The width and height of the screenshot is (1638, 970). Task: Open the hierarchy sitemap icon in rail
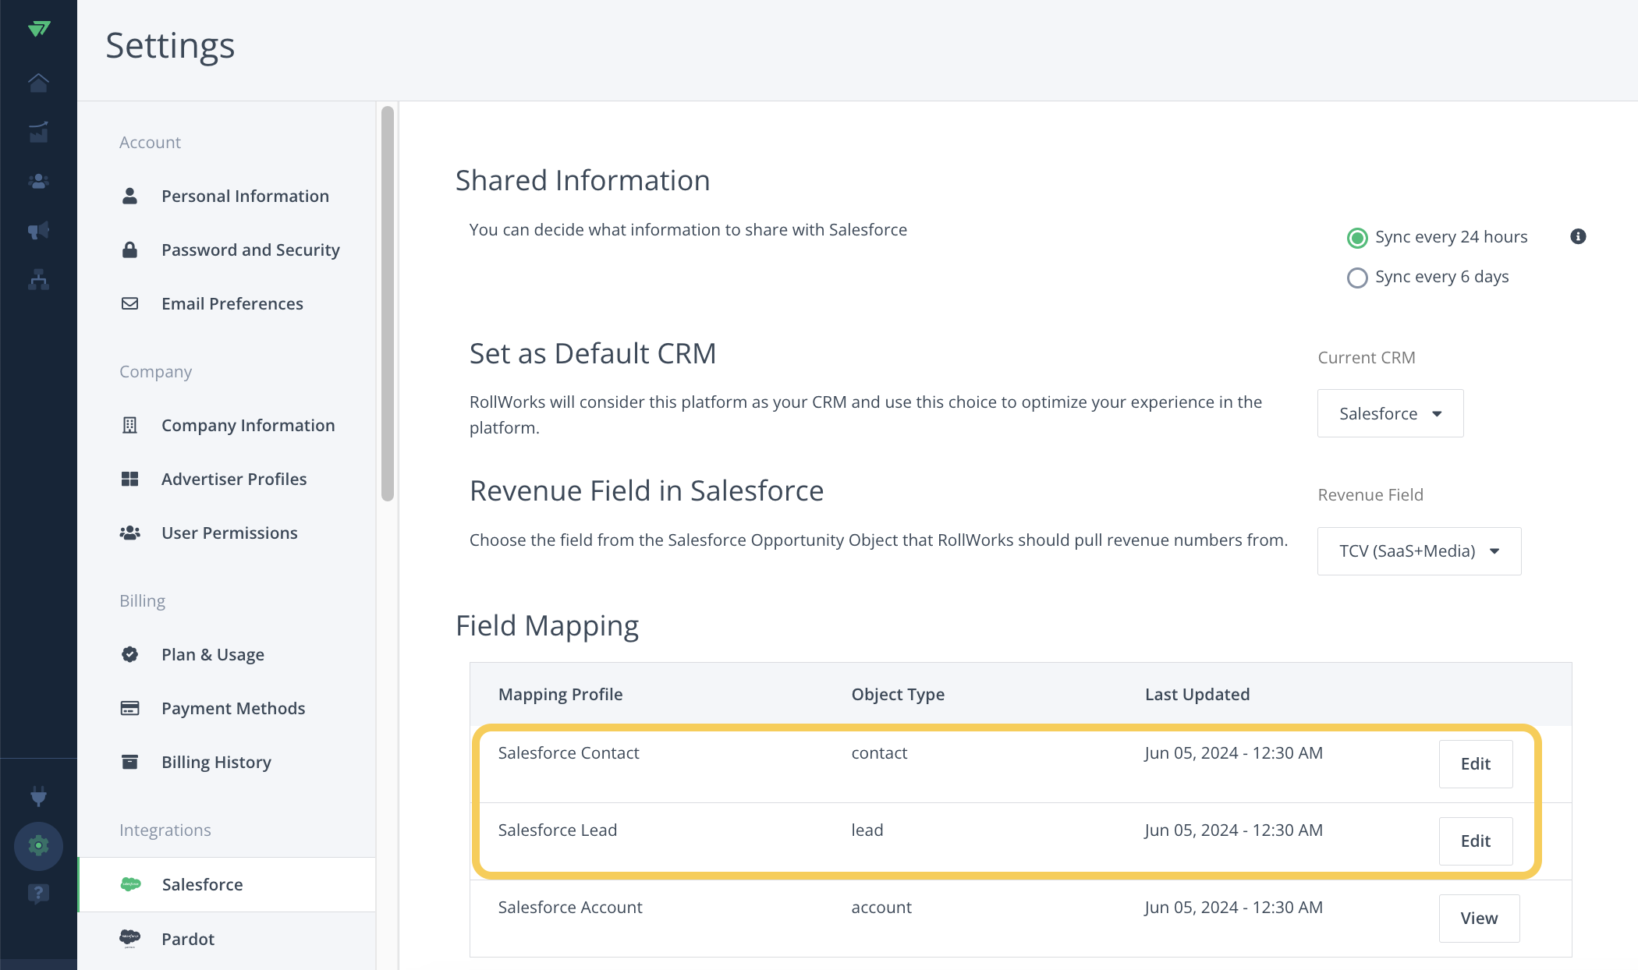(x=38, y=279)
